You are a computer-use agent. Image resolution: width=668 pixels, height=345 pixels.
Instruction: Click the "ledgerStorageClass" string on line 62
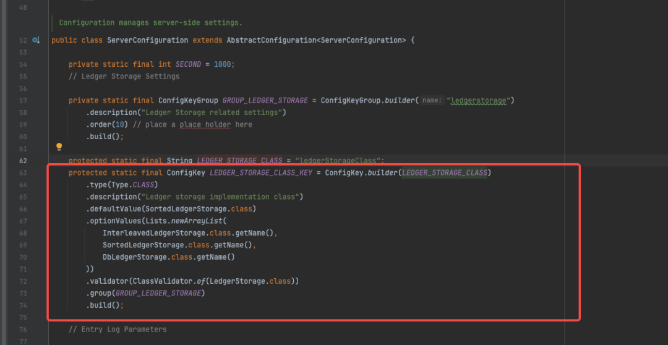338,161
